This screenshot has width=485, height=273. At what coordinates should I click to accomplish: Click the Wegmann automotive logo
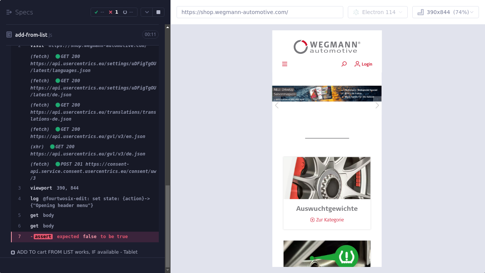[x=327, y=47]
